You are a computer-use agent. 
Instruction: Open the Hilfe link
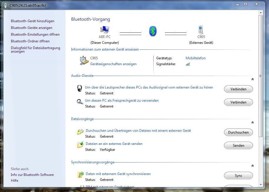[x=14, y=181]
